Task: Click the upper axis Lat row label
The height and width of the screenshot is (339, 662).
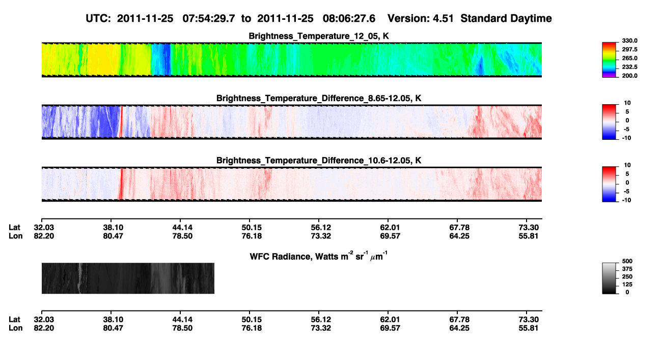Action: (14, 228)
